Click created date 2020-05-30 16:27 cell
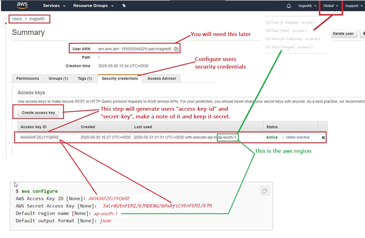The image size is (365, 238). [x=106, y=137]
